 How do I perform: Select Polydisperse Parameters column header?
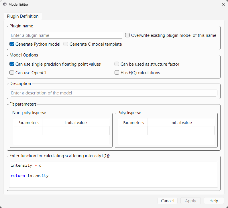click(133, 123)
